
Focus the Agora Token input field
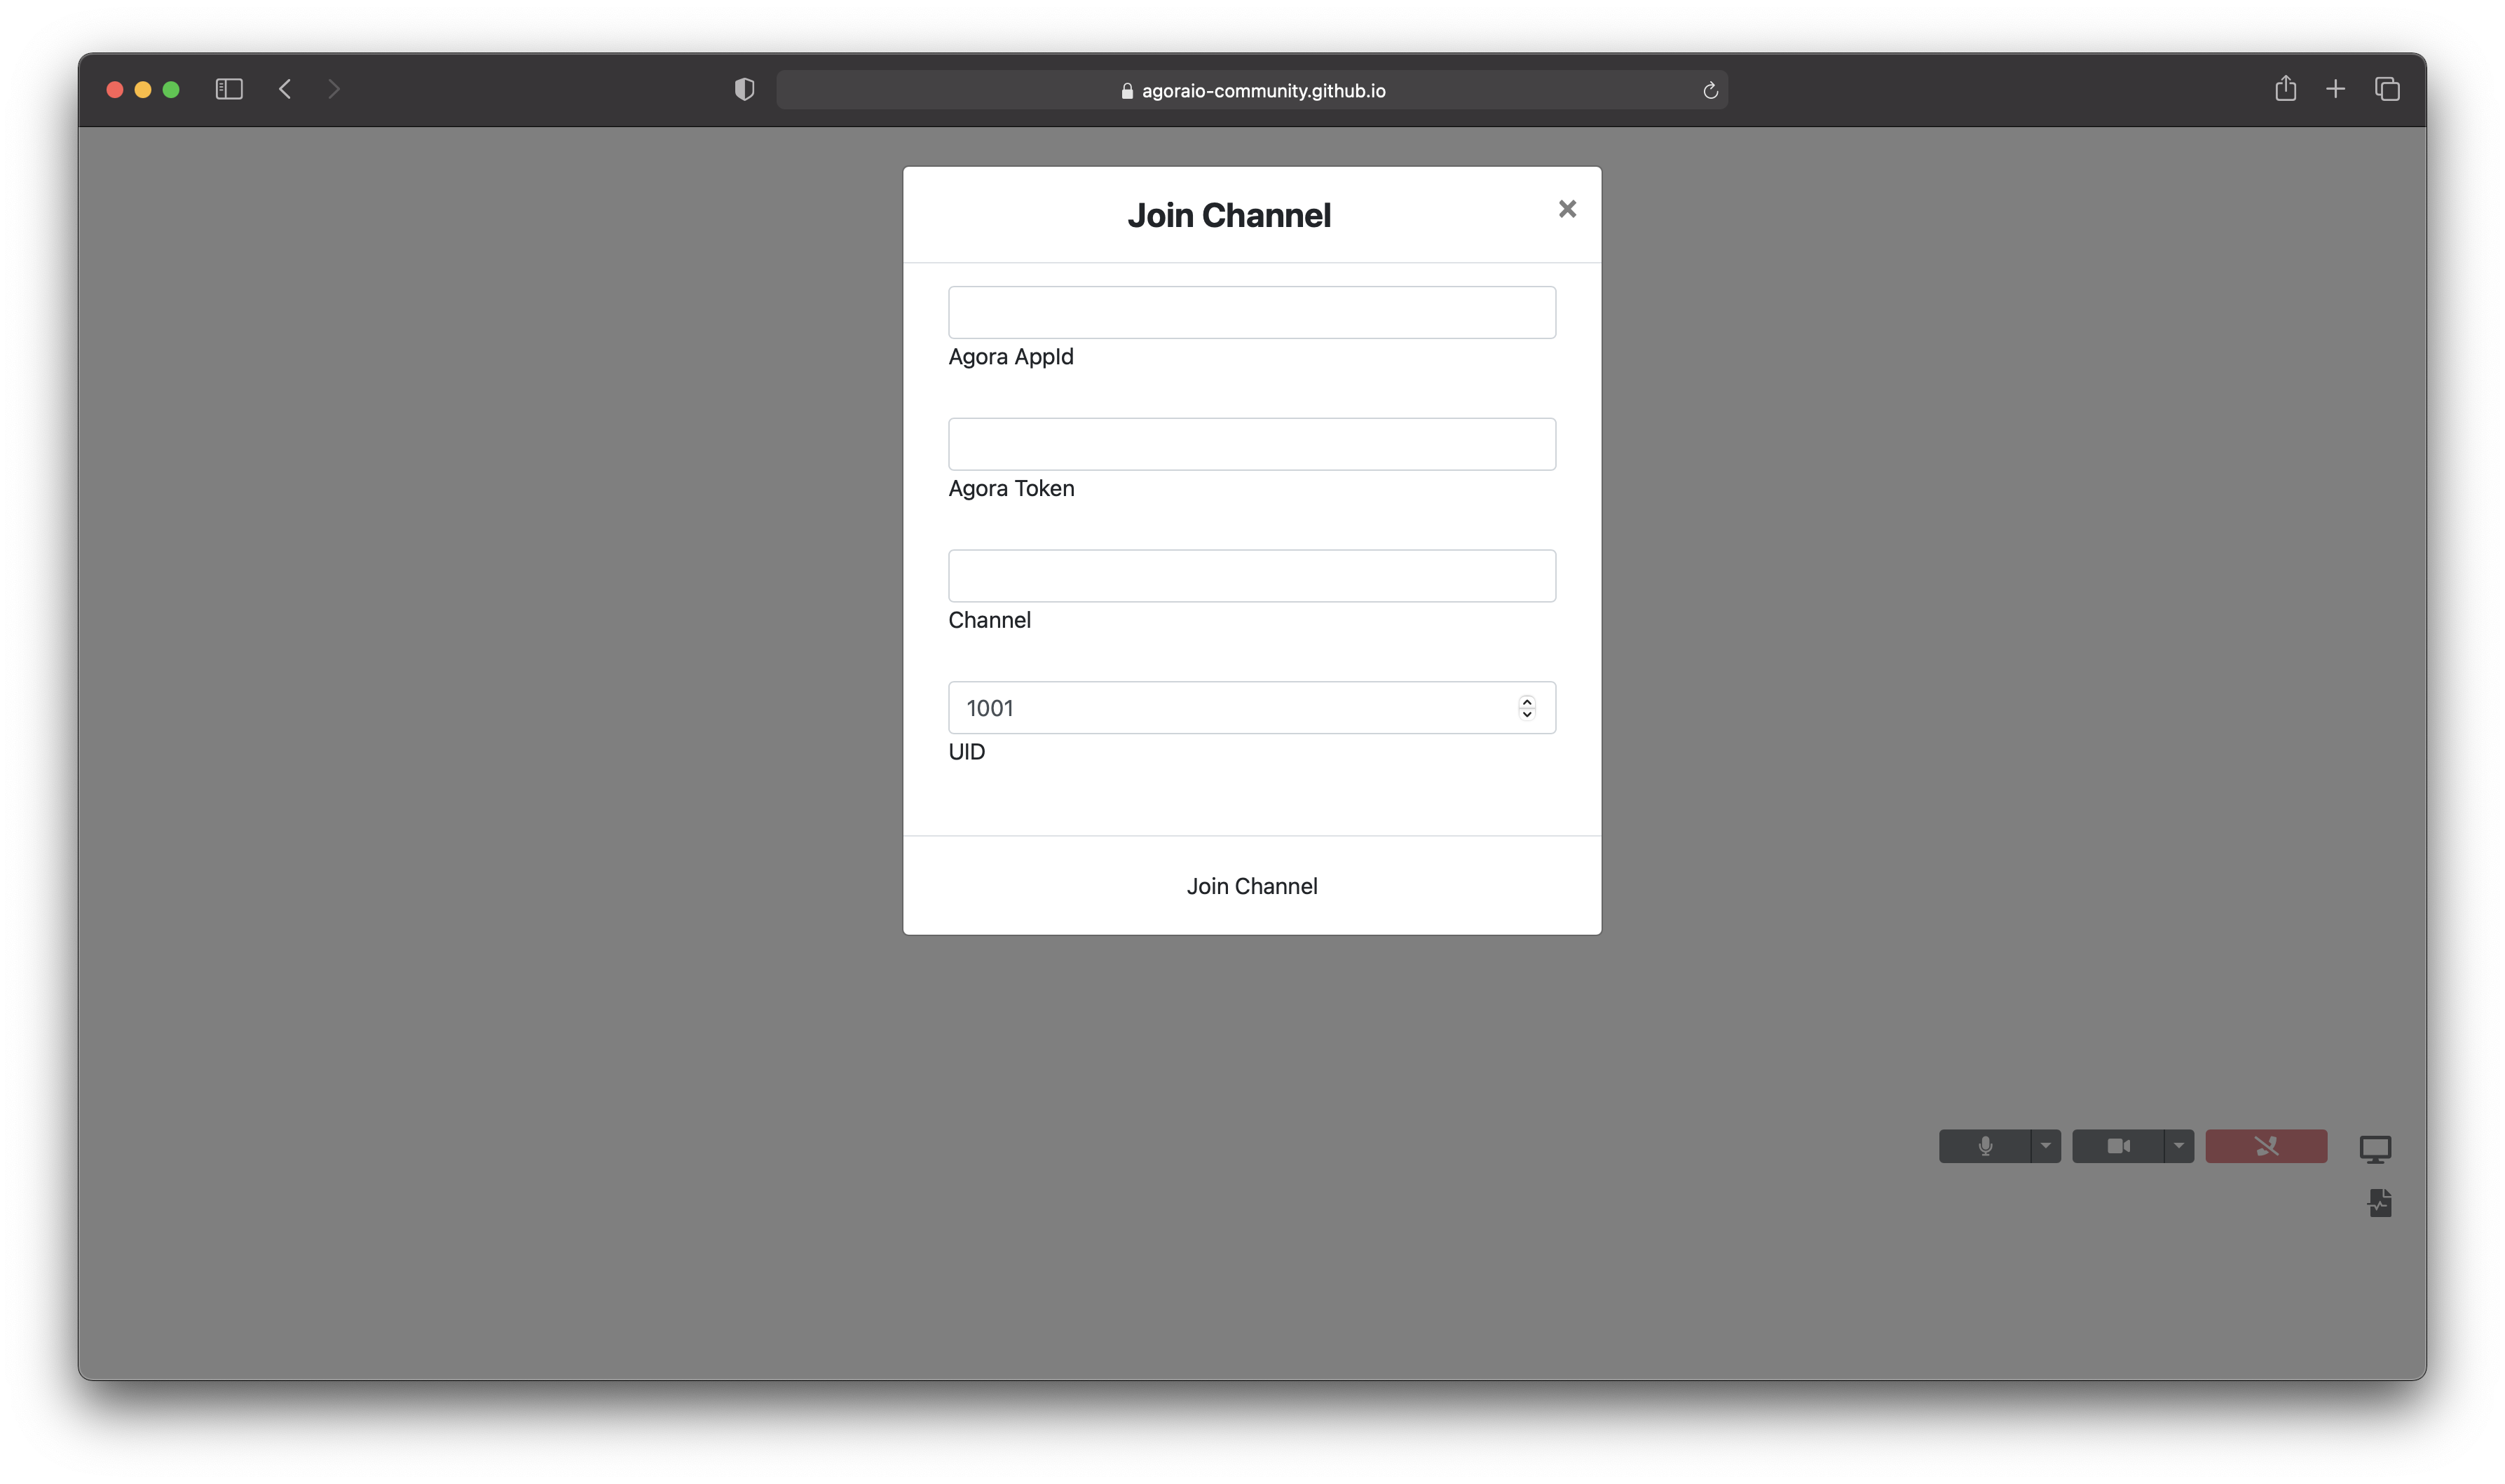pos(1252,444)
